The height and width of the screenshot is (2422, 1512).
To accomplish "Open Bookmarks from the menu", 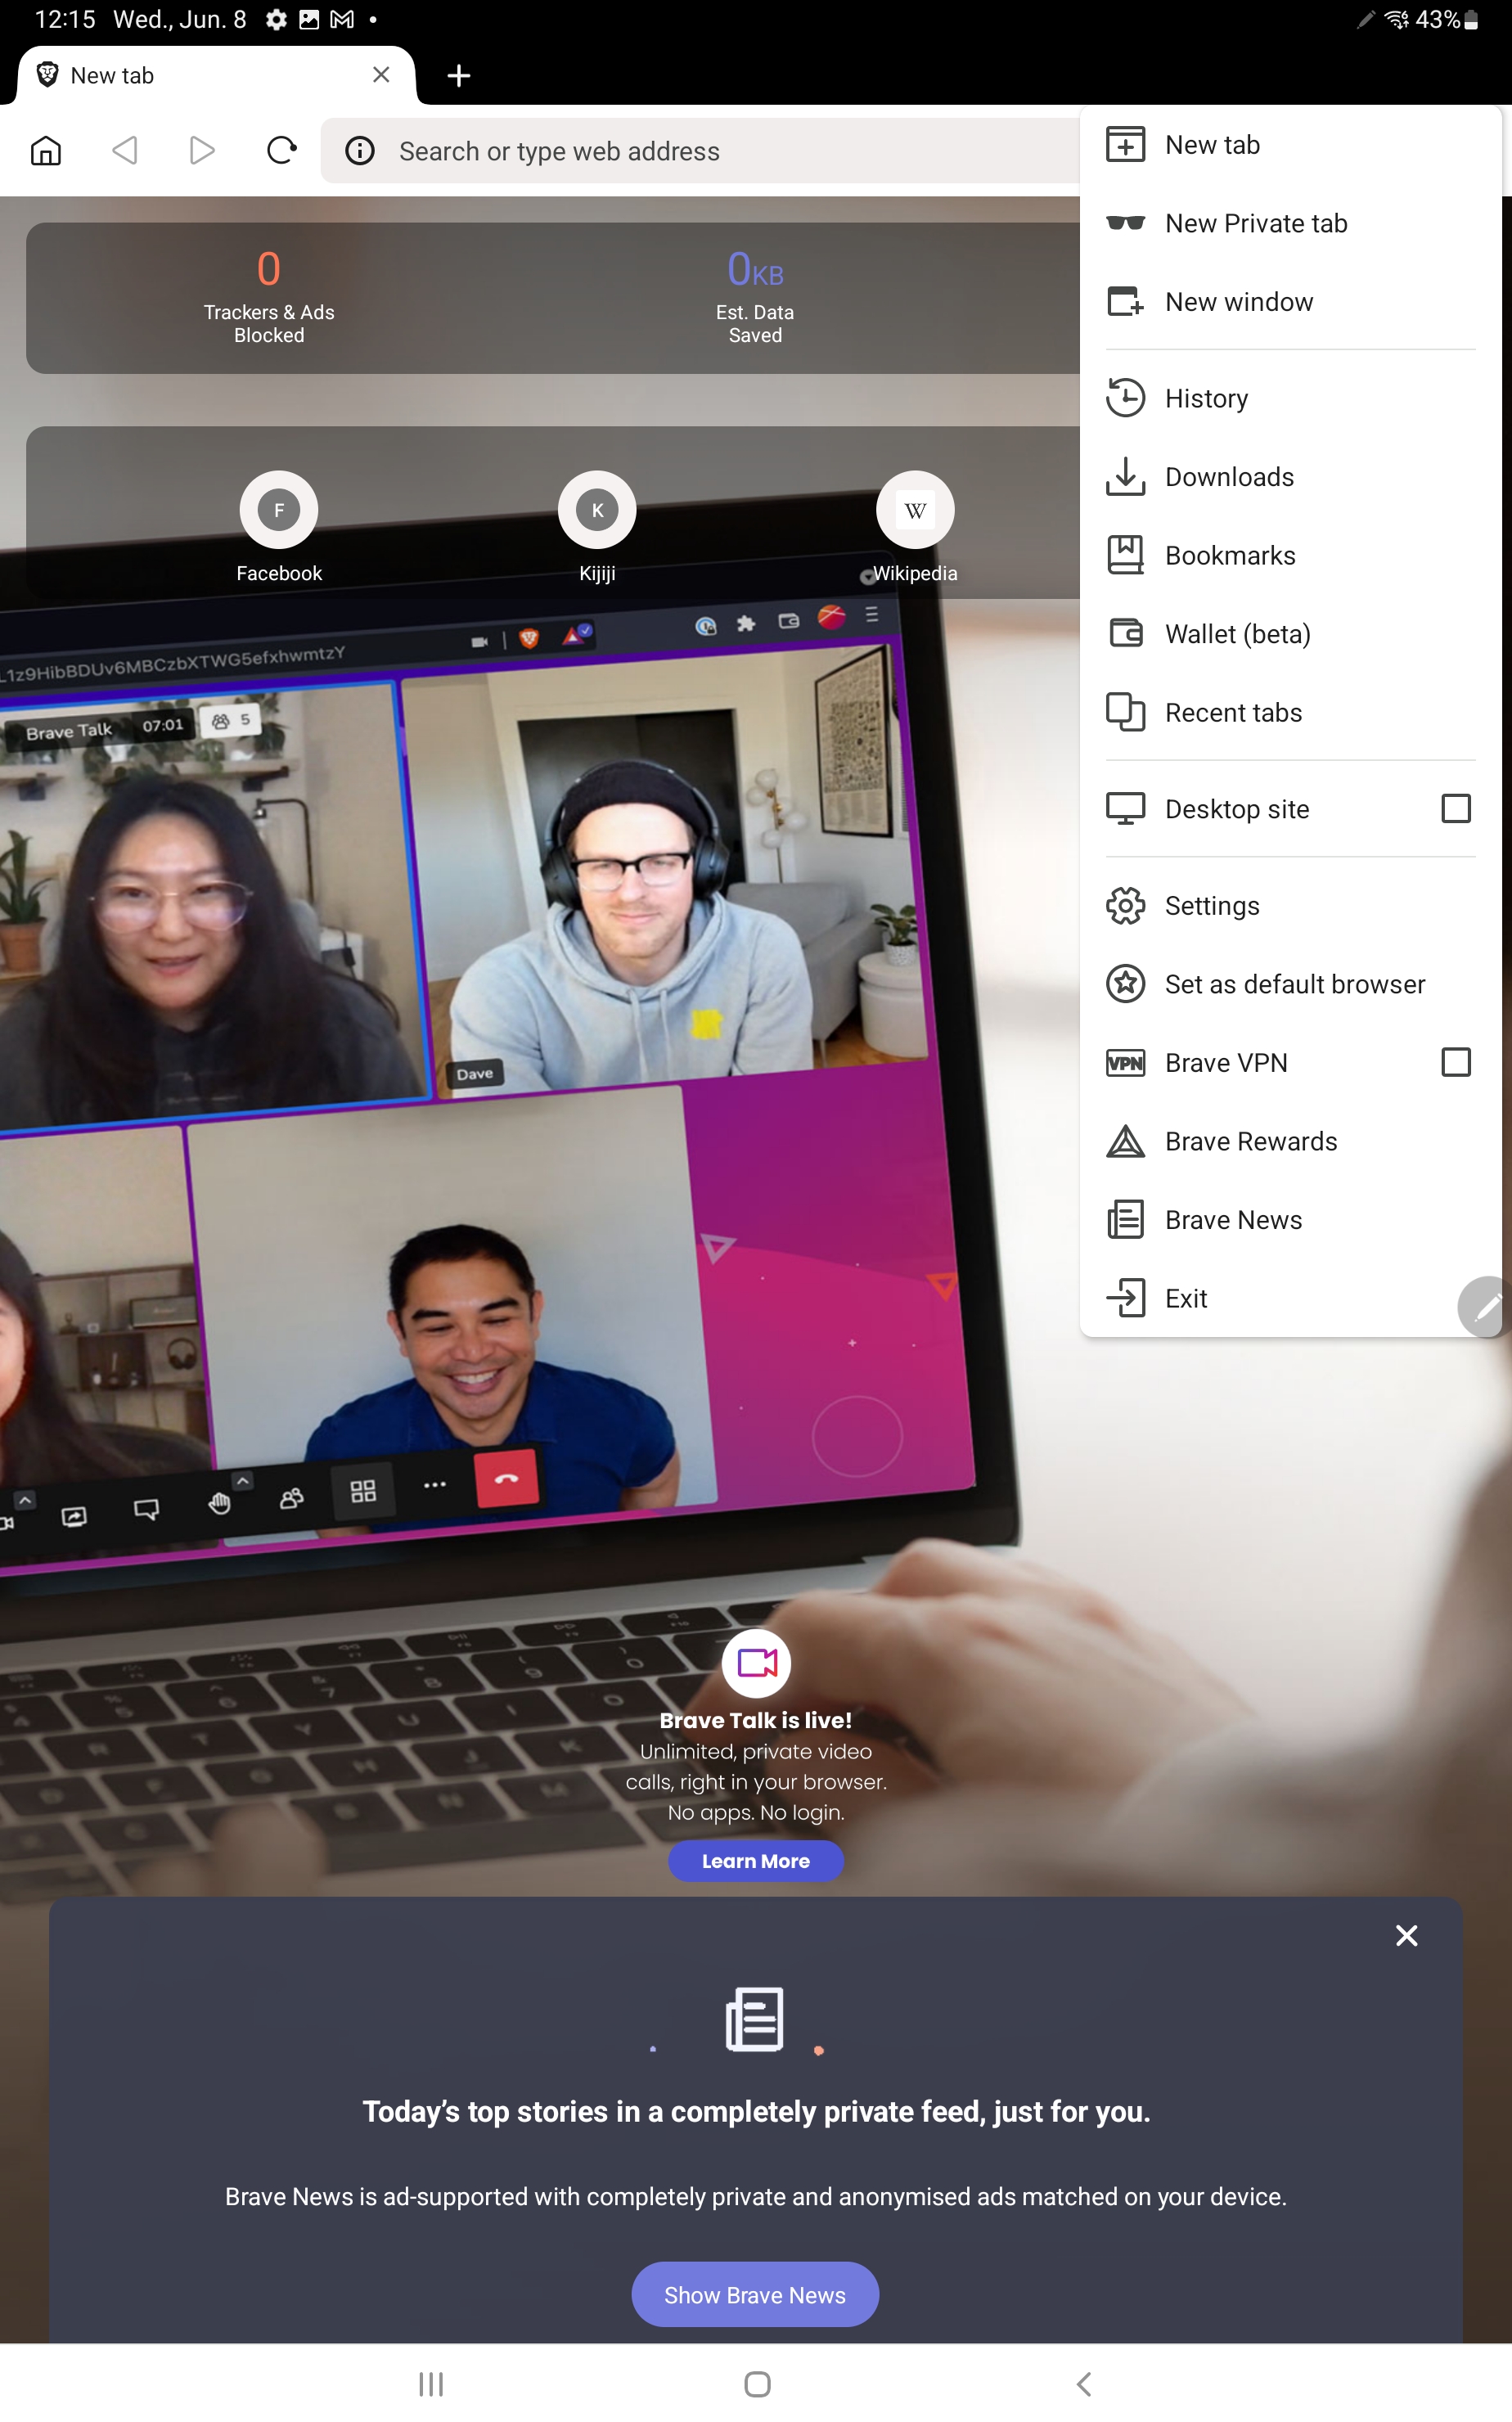I will tap(1290, 556).
